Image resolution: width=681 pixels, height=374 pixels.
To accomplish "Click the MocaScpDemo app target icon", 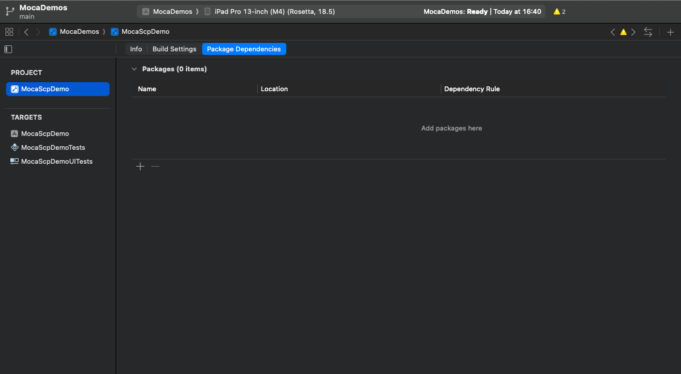I will pyautogui.click(x=15, y=134).
